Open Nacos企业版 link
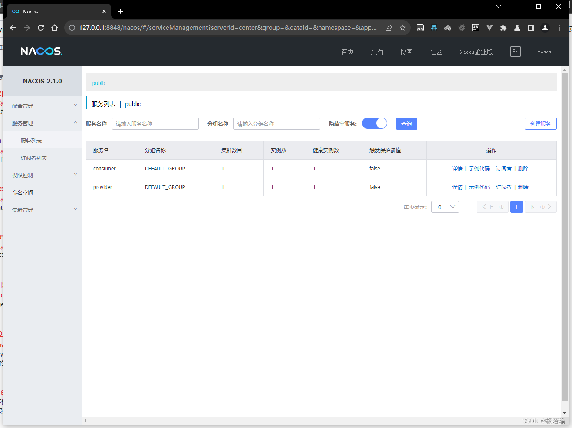The width and height of the screenshot is (572, 428). [476, 52]
